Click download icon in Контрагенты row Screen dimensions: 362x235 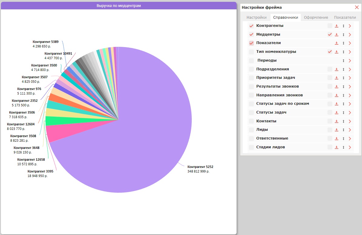337,26
